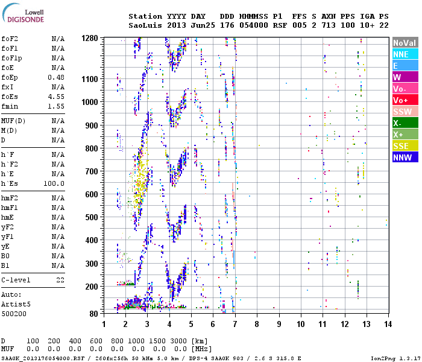Click the Ion2Png 1.3.17 version text

395,358
